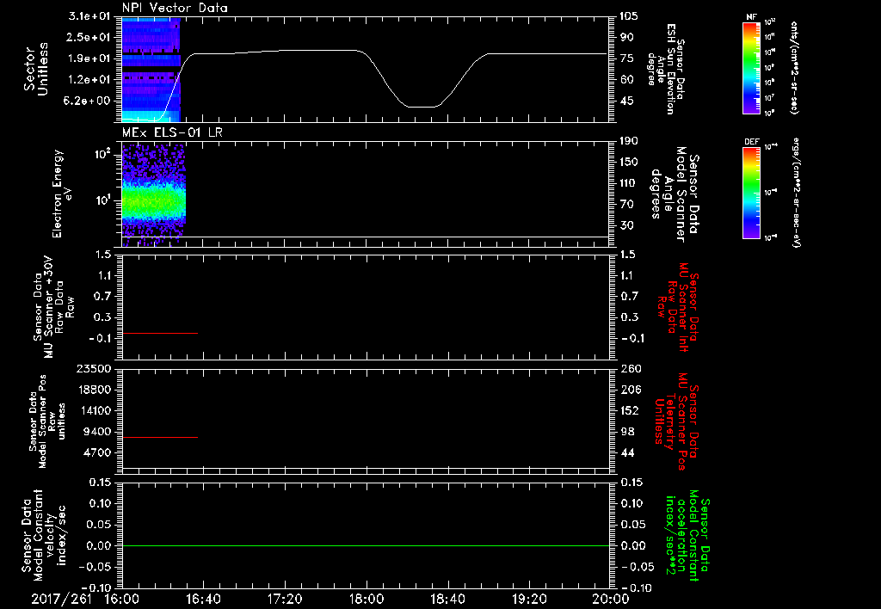Click the NF color bar scale

[x=751, y=68]
